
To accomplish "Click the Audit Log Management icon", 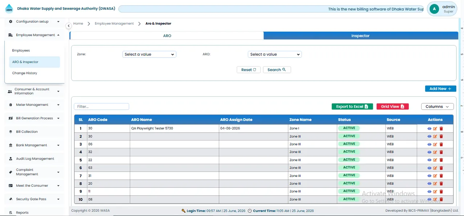I will pos(11,159).
